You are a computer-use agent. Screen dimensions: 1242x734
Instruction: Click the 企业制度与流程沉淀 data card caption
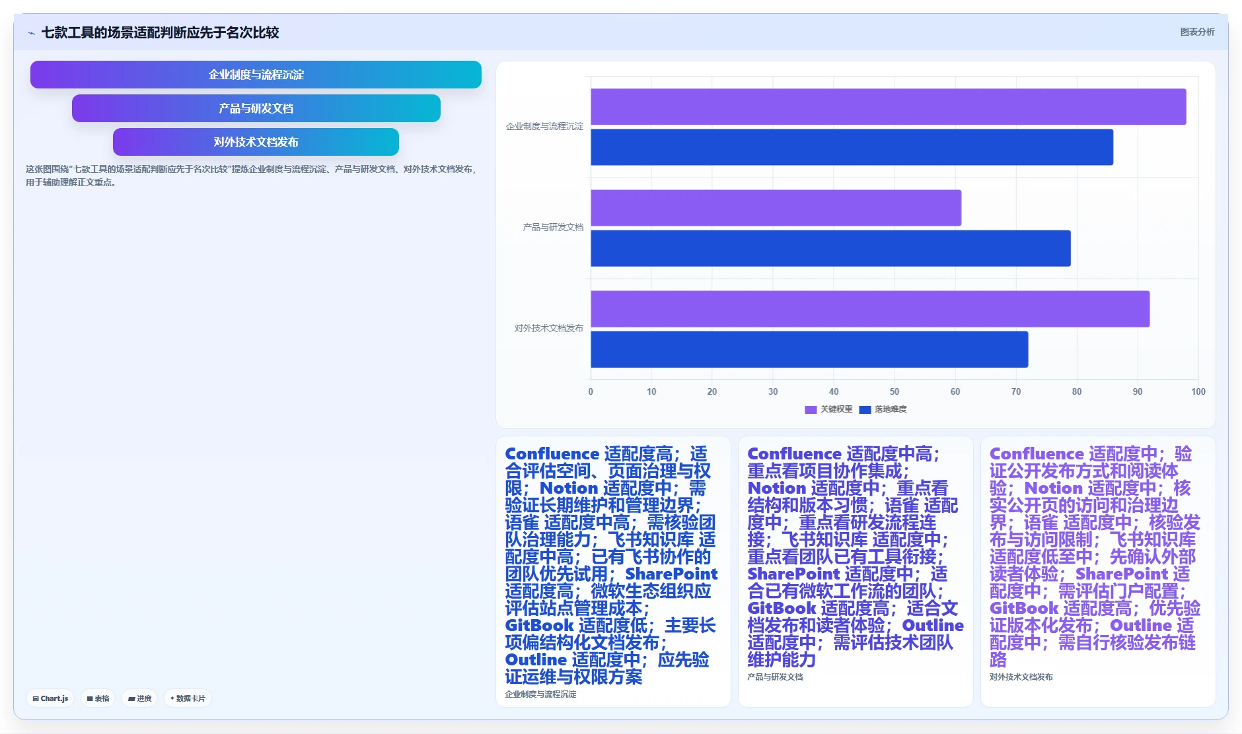540,694
